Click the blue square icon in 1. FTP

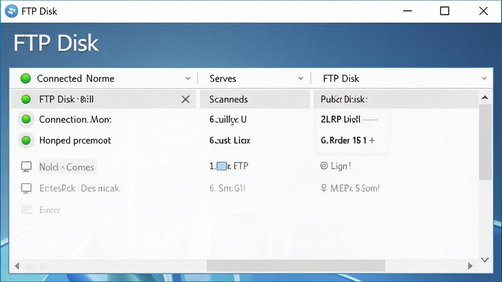[x=222, y=166]
